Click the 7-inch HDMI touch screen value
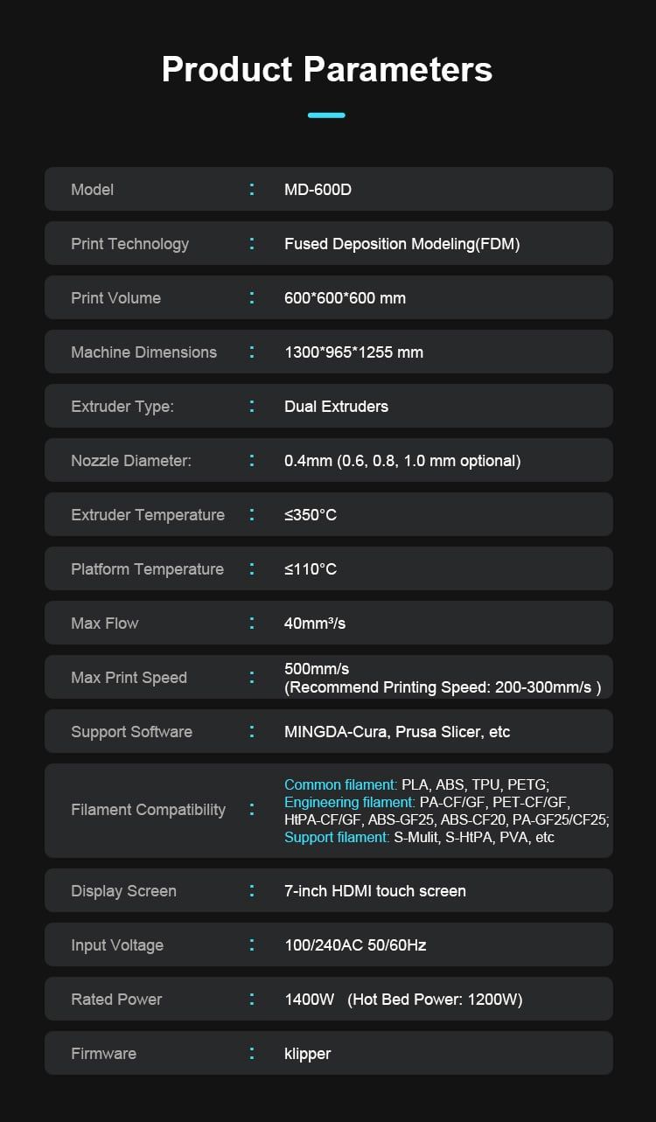656x1122 pixels. (x=374, y=891)
